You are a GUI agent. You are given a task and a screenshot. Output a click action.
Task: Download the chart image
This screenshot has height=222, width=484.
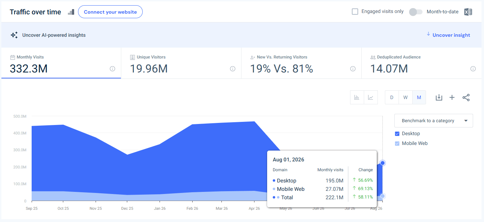[x=439, y=97]
